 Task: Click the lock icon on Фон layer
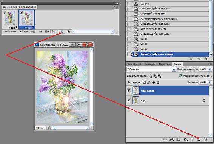coord(204,101)
